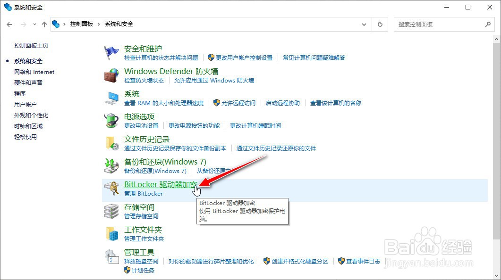Open 硬件和声音 category in sidebar

[28, 82]
